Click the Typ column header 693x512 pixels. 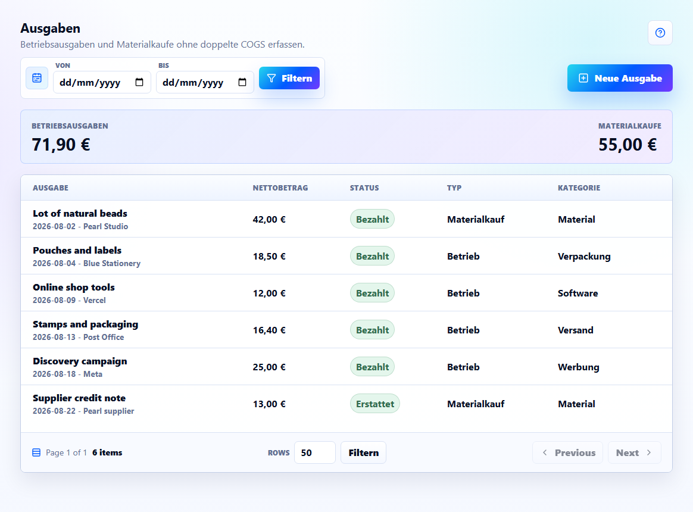pos(454,188)
